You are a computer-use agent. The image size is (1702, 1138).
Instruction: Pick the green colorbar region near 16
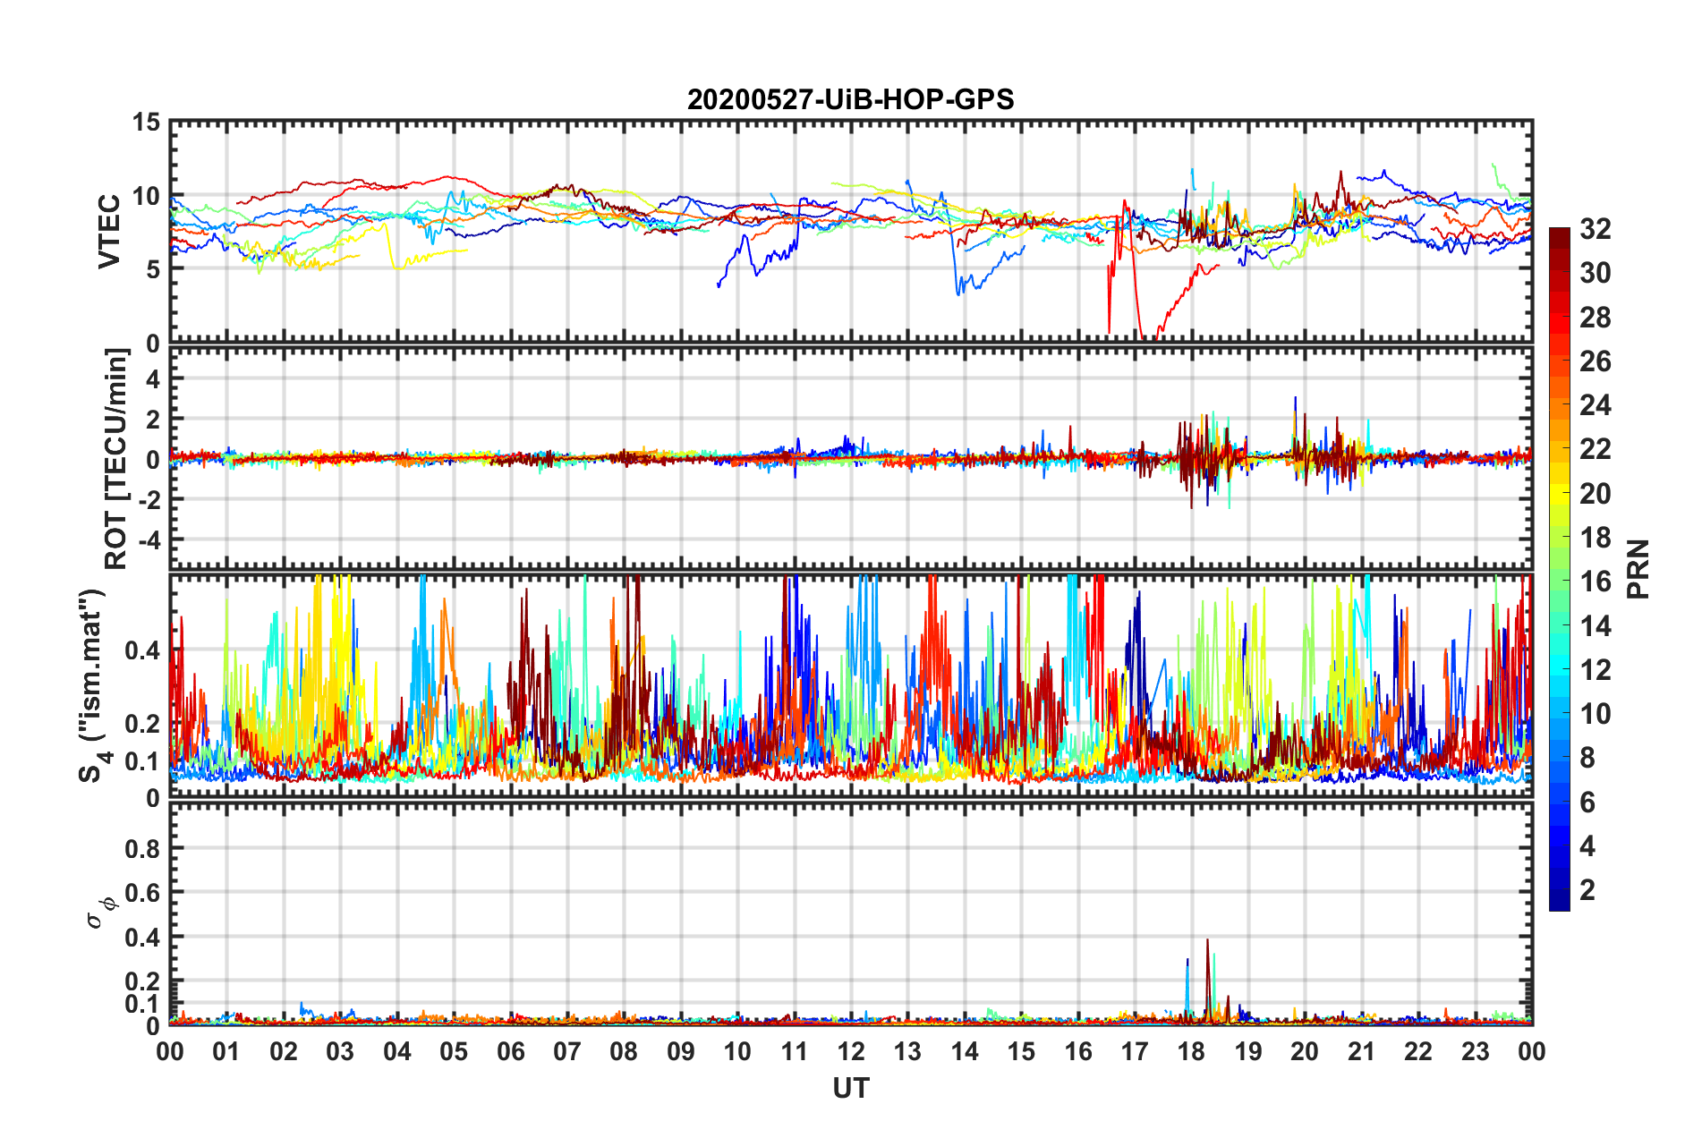click(1559, 582)
